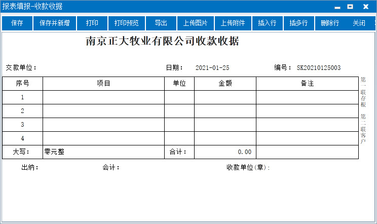The height and width of the screenshot is (224, 377).
Task: Click 上传附件 to upload attachment
Action: (233, 23)
